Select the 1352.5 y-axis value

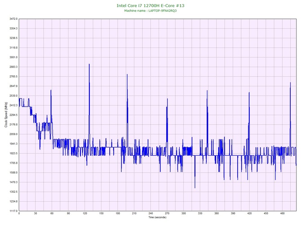click(13, 192)
